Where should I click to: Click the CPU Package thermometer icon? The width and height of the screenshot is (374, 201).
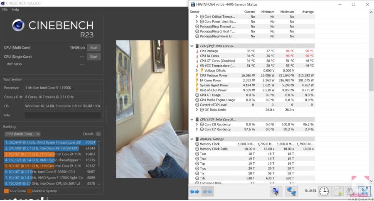point(197,51)
